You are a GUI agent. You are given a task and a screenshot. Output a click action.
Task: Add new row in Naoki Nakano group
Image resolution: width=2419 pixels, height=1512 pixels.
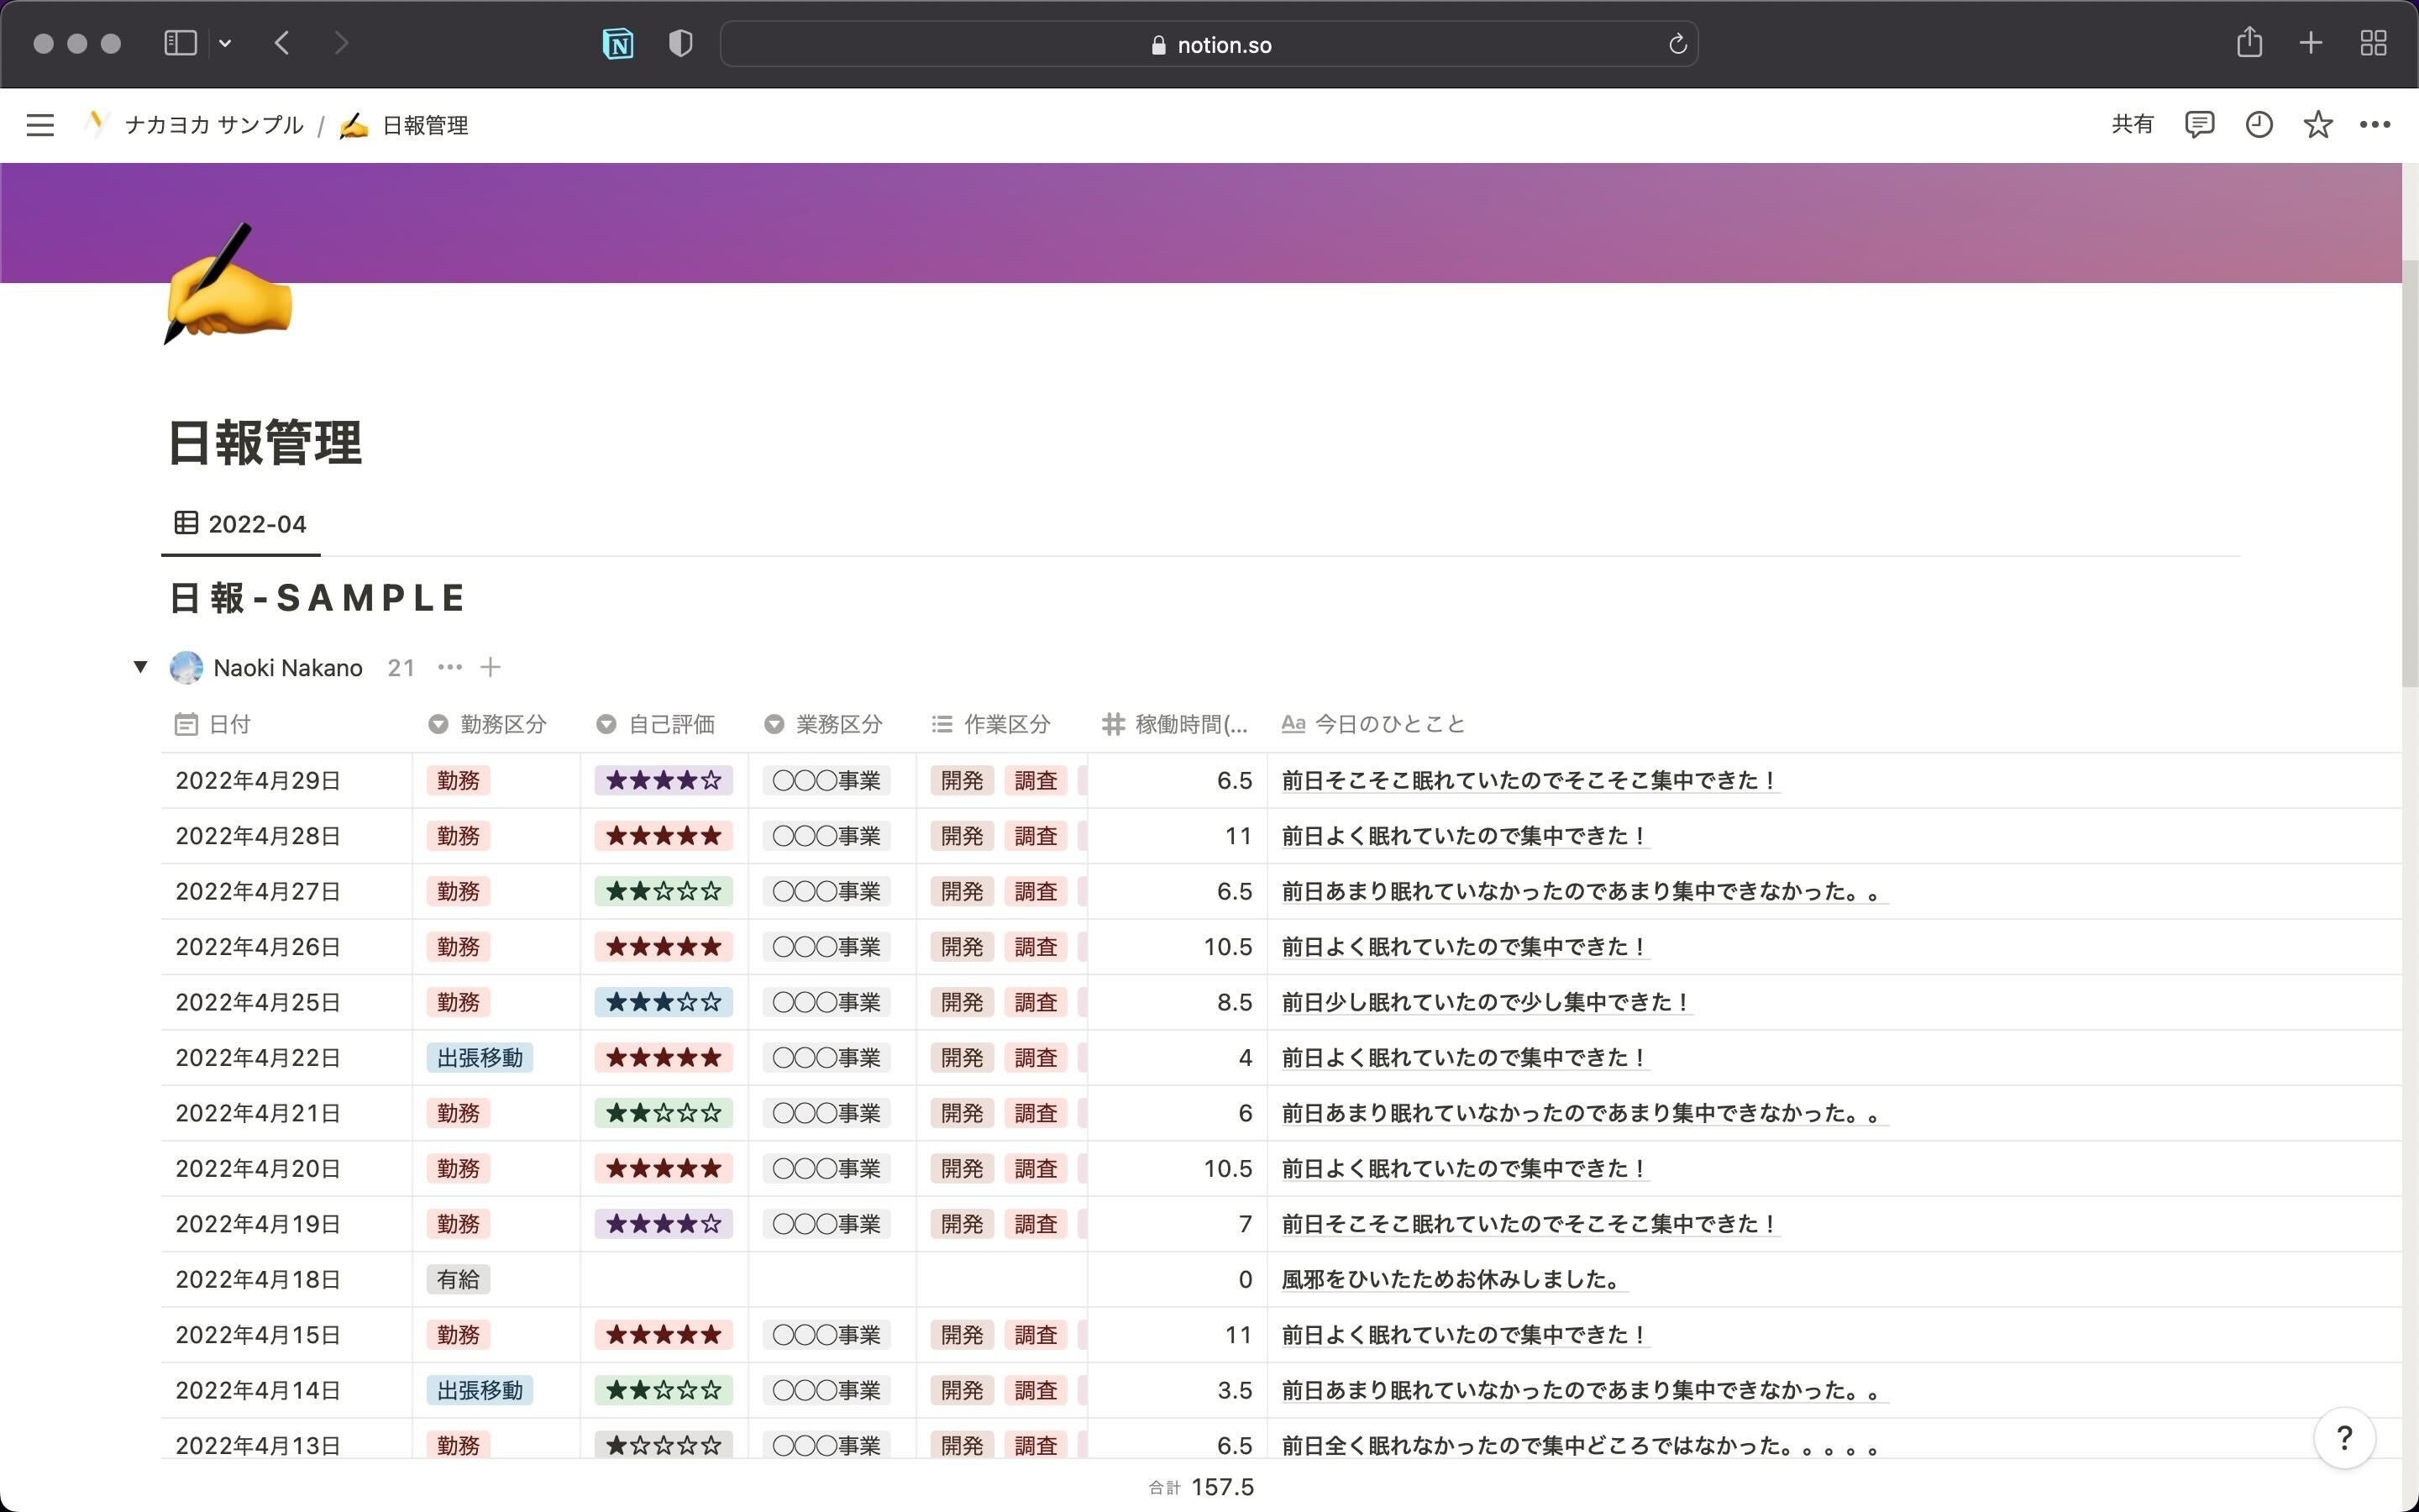490,667
